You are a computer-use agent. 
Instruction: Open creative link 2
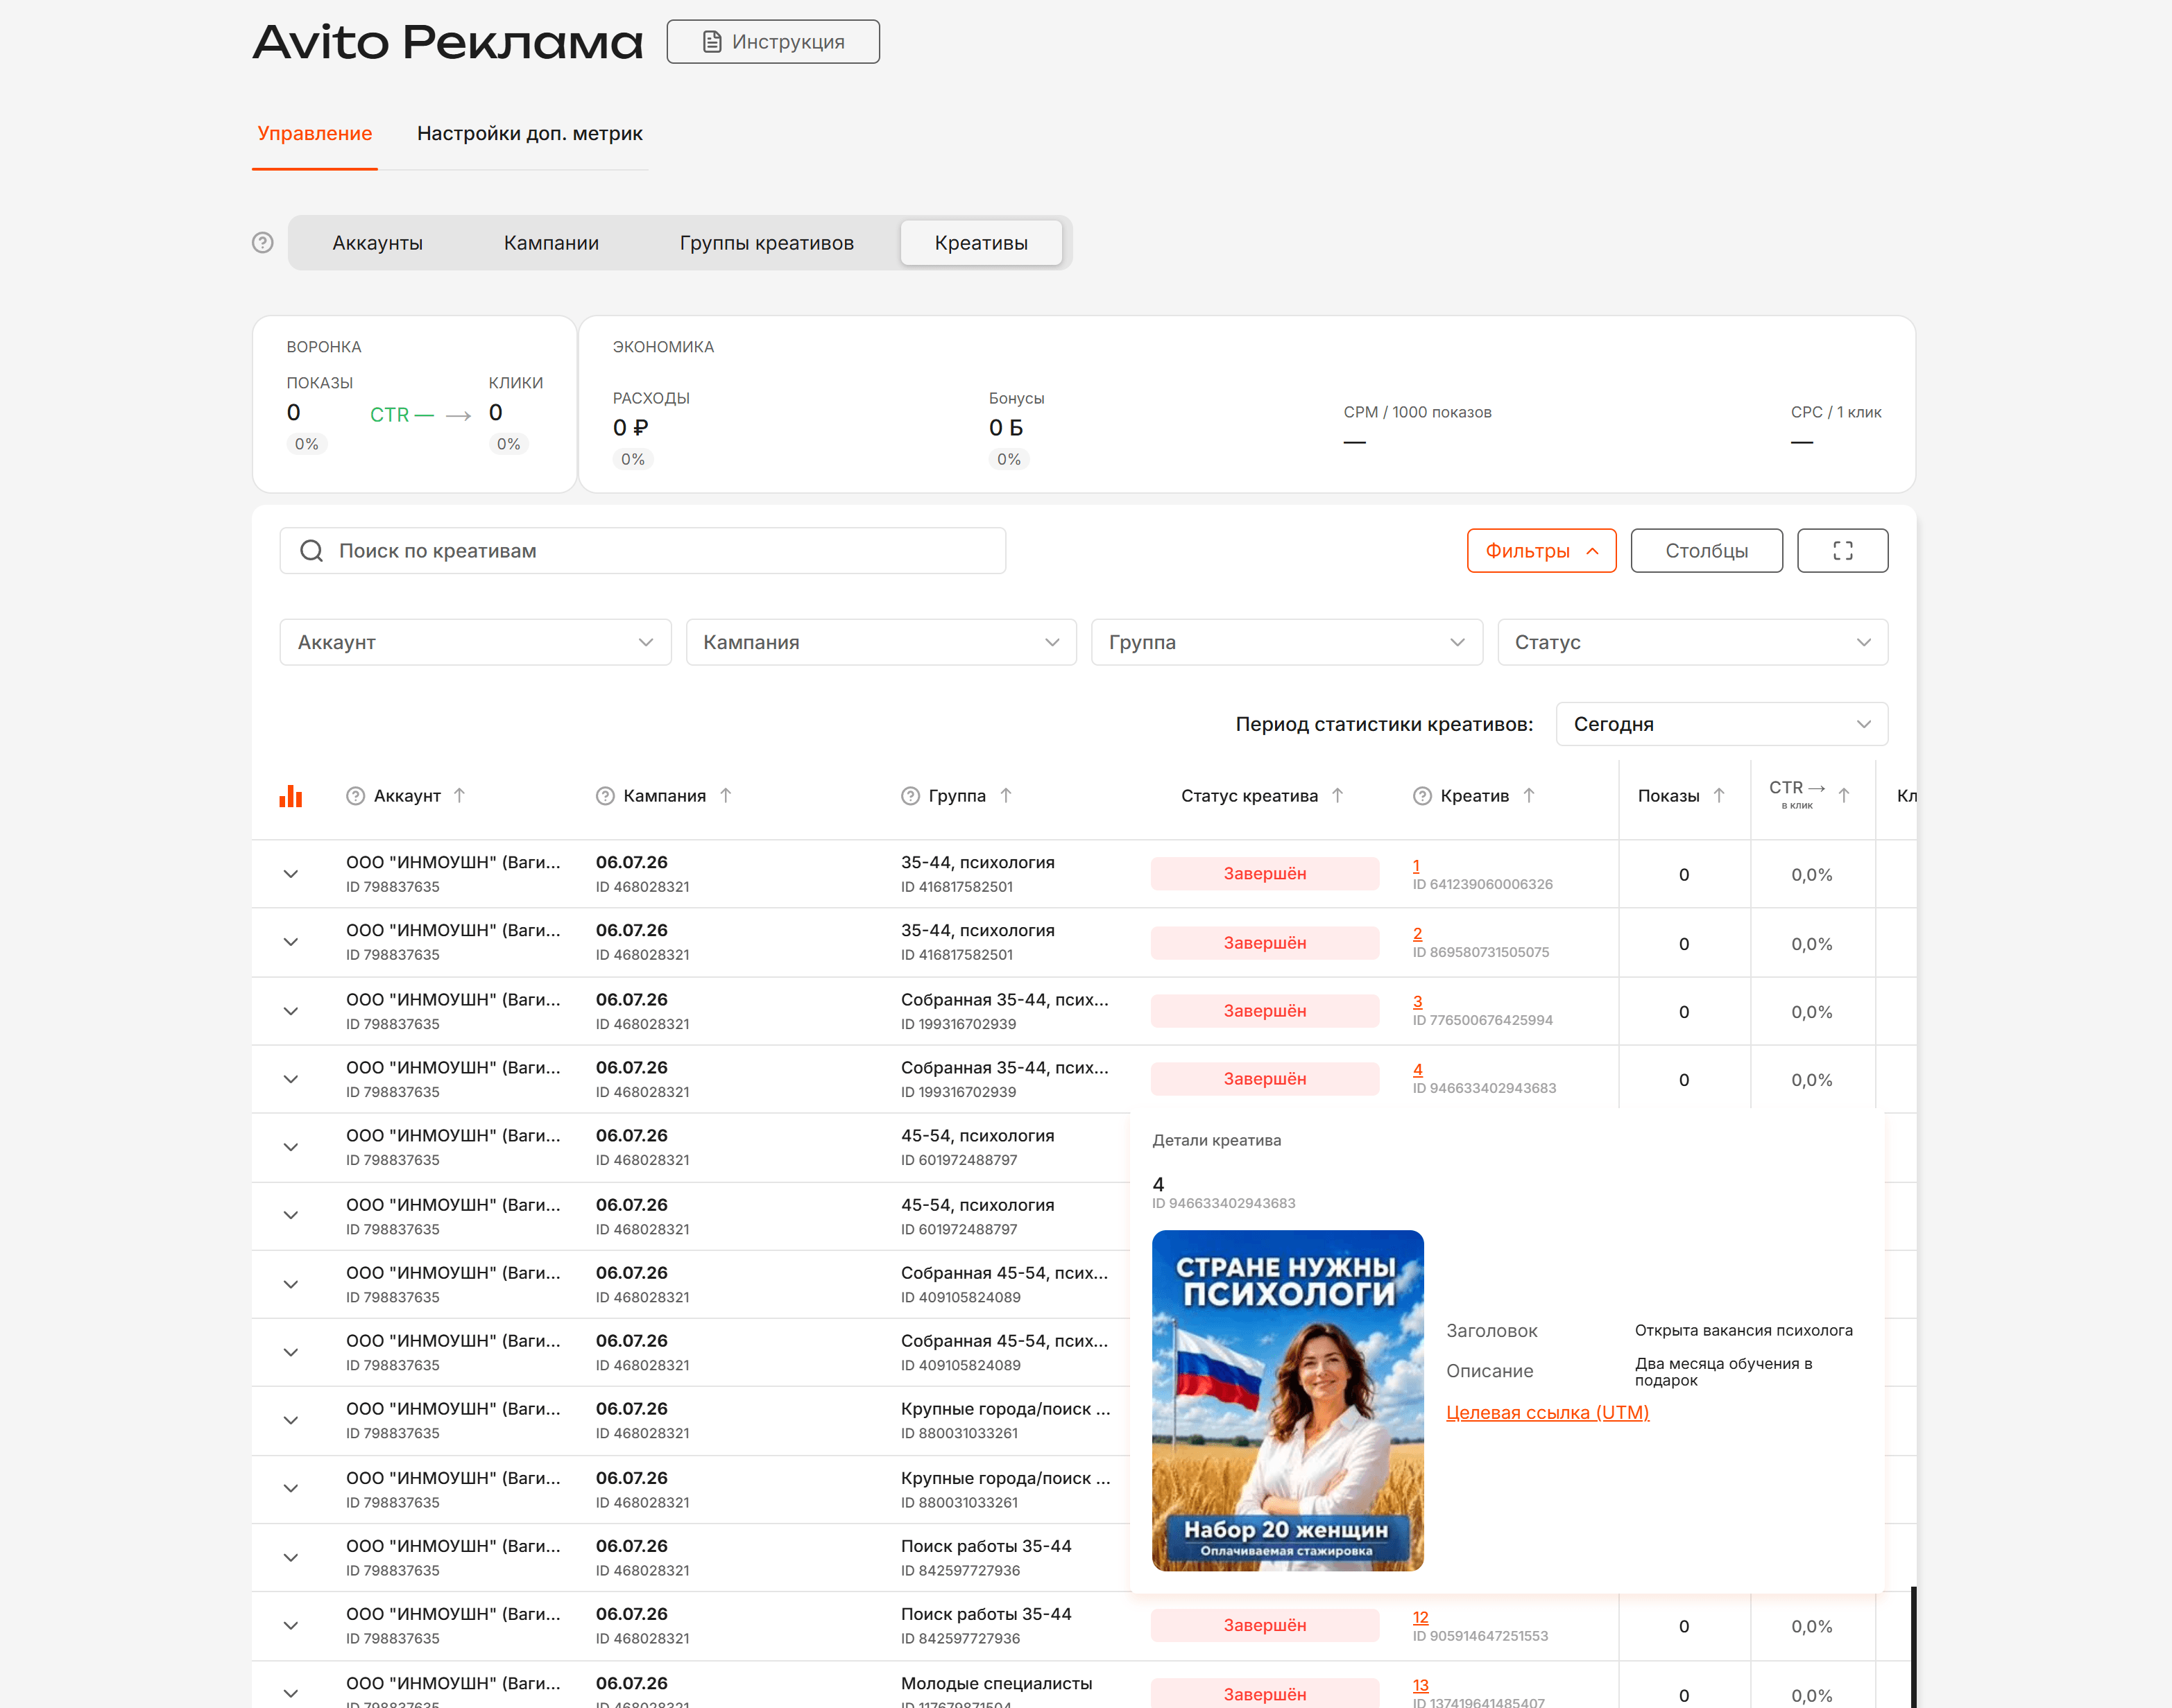[x=1417, y=934]
